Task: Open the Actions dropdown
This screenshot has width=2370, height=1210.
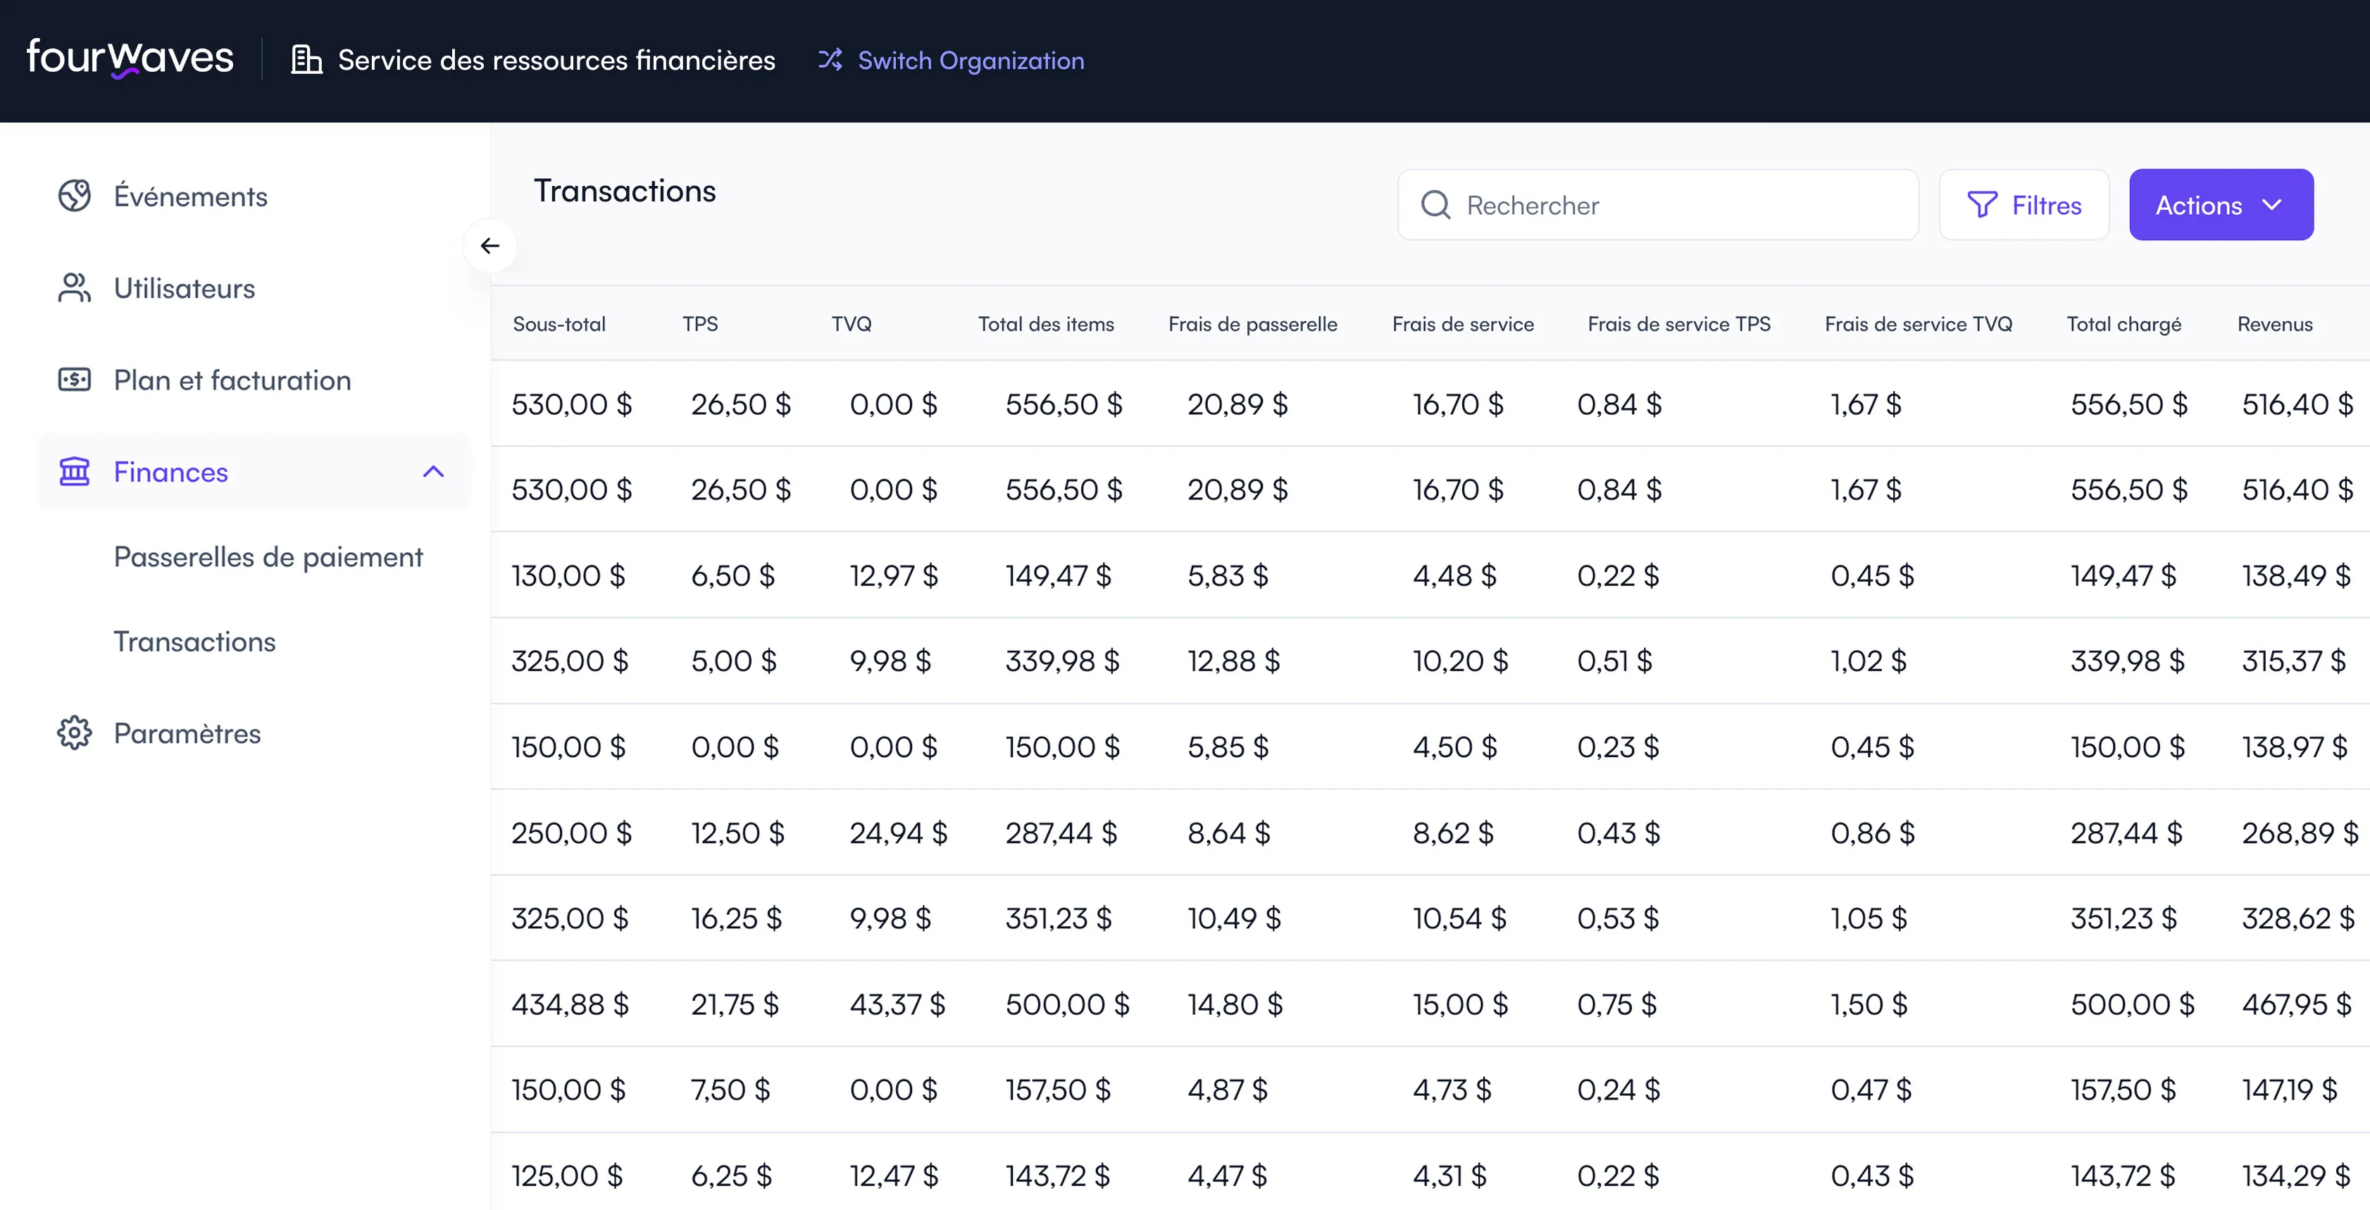Action: (x=2221, y=204)
